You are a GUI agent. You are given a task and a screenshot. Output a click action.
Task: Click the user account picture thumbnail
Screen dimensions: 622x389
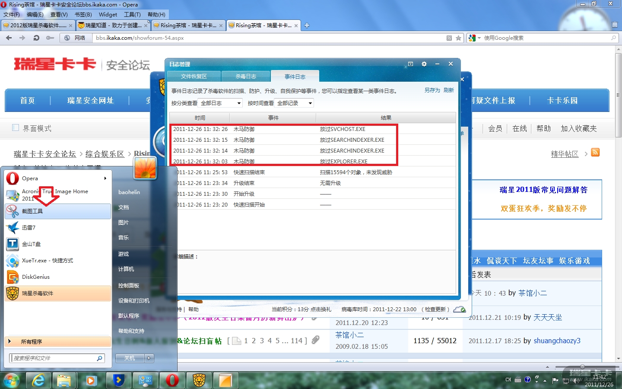click(x=145, y=168)
